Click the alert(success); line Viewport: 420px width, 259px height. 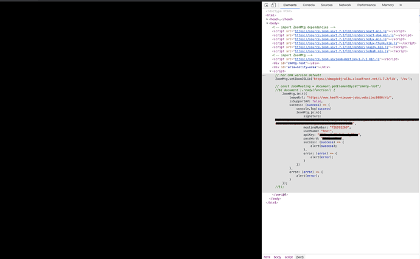coord(324,146)
